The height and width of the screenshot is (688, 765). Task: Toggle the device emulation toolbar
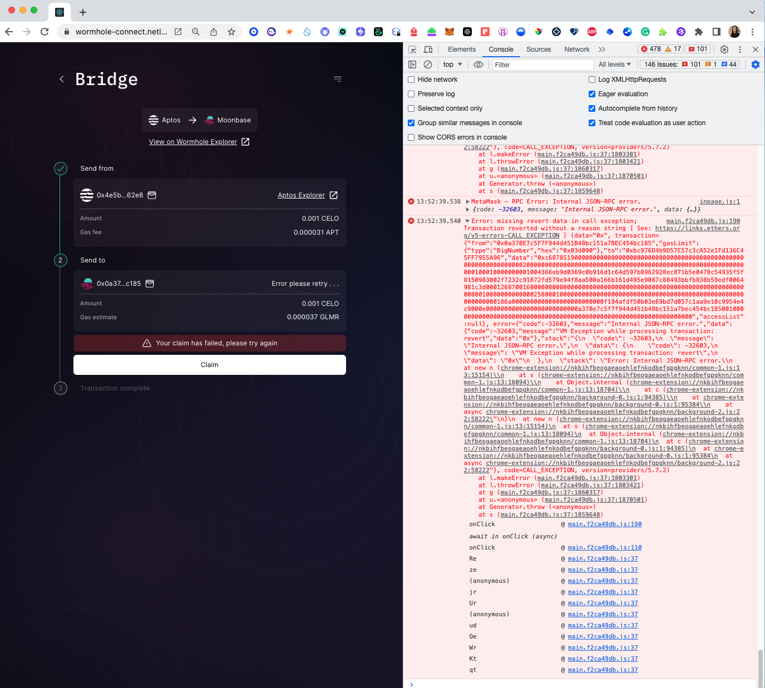[x=428, y=49]
